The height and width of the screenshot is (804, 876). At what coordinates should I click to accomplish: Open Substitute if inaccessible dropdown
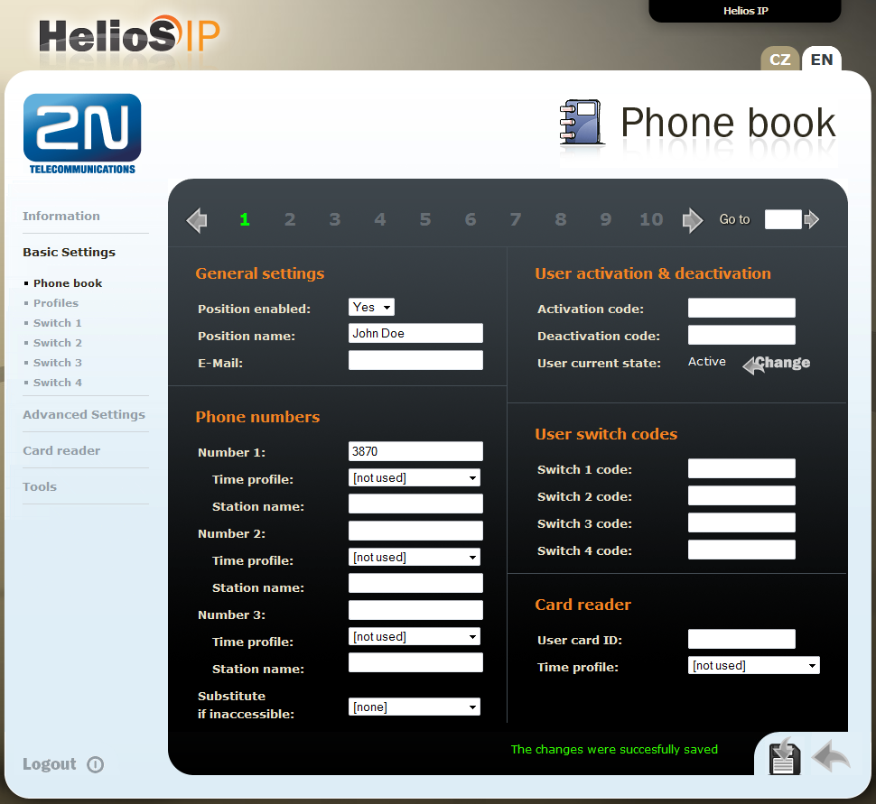click(415, 707)
